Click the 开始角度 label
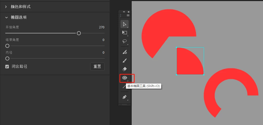 click(x=12, y=27)
